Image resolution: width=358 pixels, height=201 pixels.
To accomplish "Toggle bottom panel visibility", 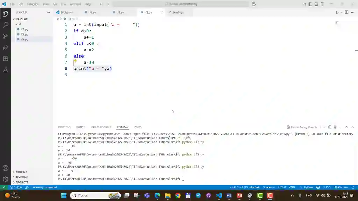I will [316, 4].
